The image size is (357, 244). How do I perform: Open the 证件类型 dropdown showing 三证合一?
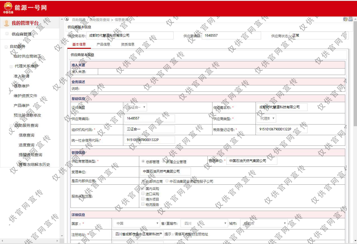pyautogui.click(x=136, y=107)
